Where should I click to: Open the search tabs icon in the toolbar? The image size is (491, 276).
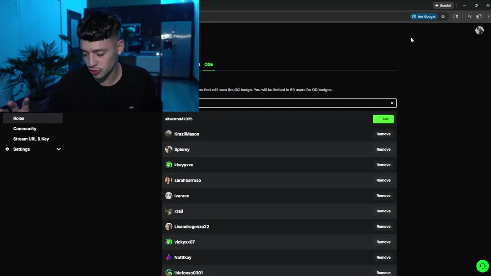456,16
